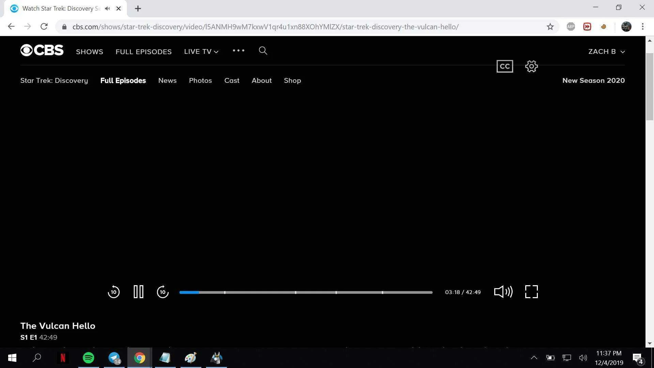
Task: Open video settings gear
Action: [x=531, y=66]
